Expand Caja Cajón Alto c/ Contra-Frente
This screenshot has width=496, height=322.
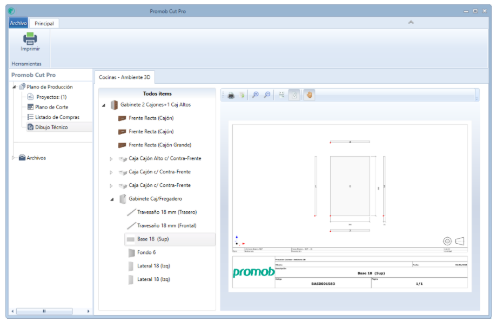pyautogui.click(x=112, y=159)
